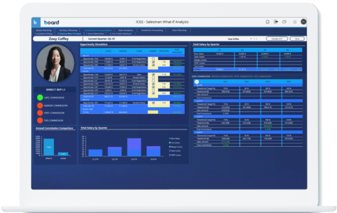This screenshot has width=337, height=213.
Task: Open sub-tab 1. Incentives Settings
Action: (x=44, y=34)
